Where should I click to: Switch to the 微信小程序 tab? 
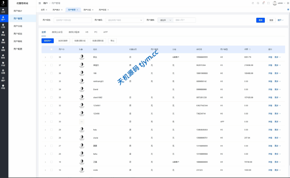74,32
